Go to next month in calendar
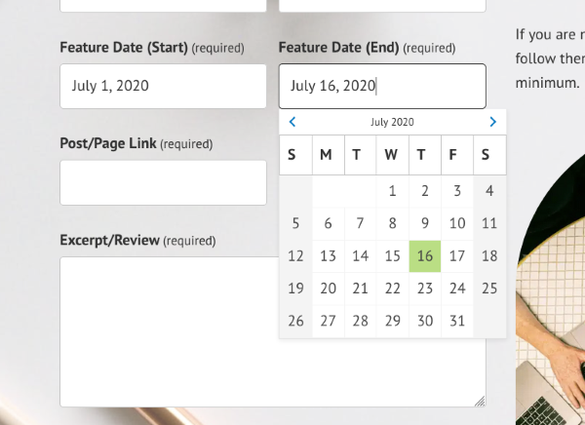The height and width of the screenshot is (425, 585). click(492, 122)
